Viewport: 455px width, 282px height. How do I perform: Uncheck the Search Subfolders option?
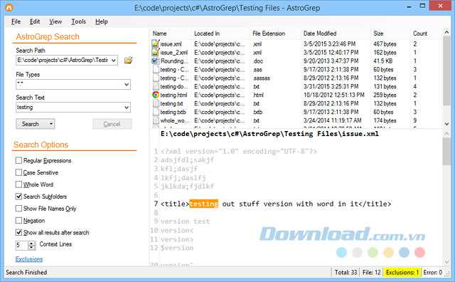[x=18, y=197]
